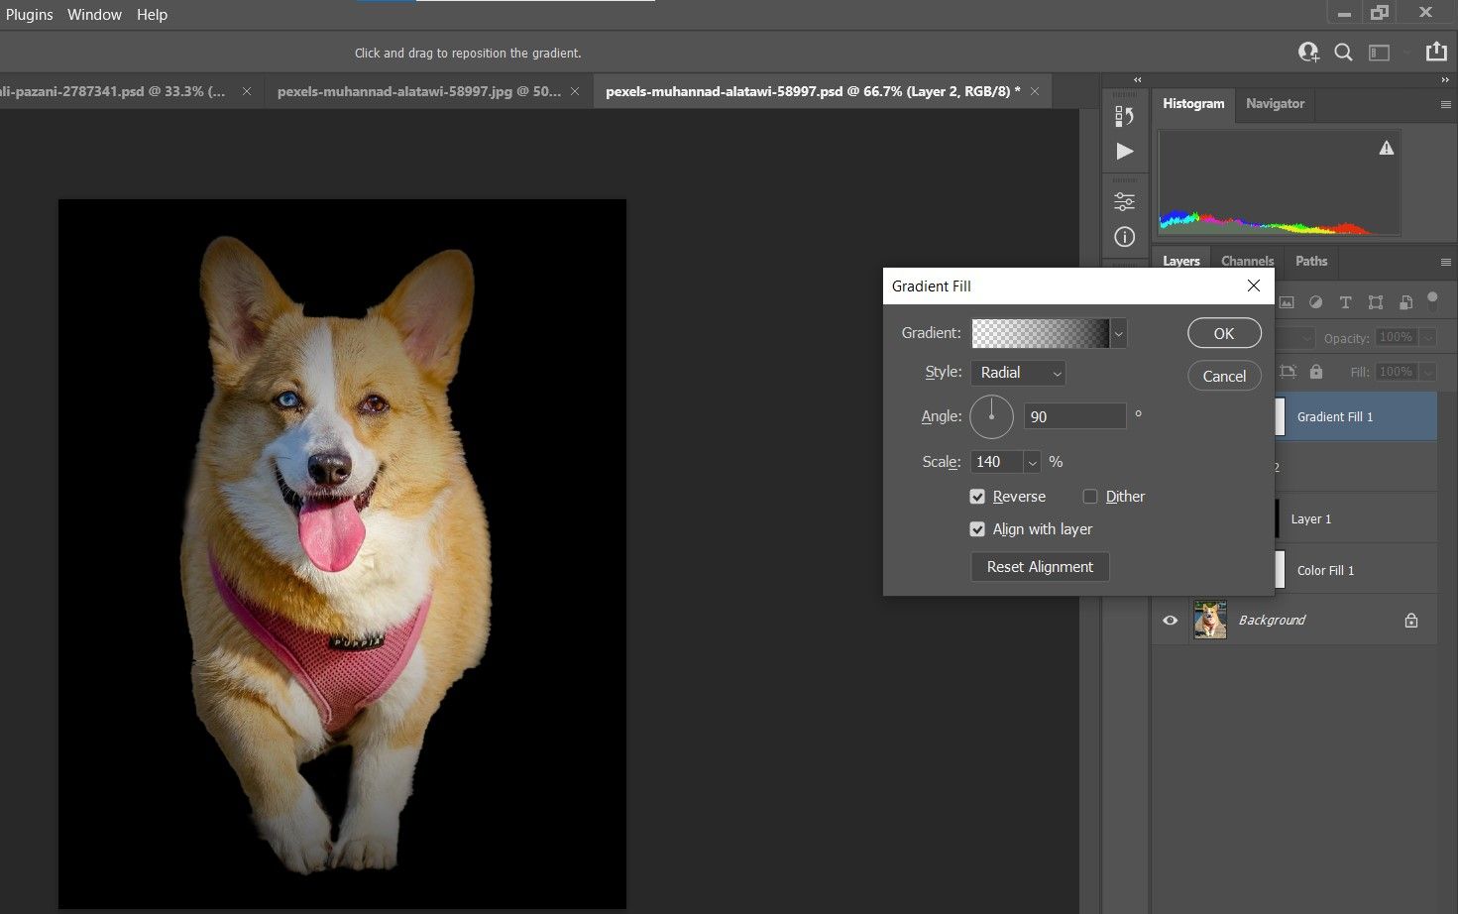Enable the Dither checkbox

[1090, 497]
